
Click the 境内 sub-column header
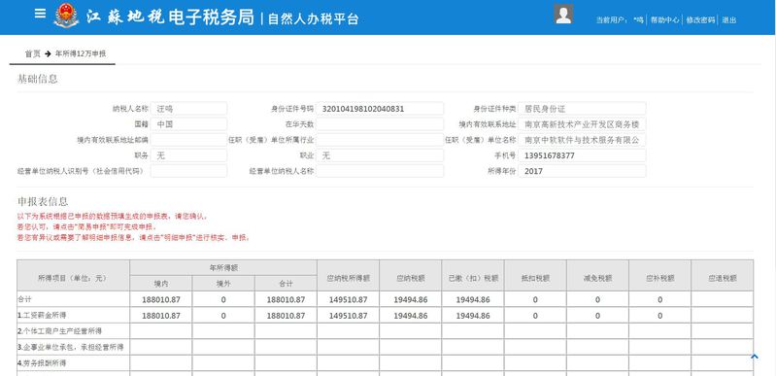[x=161, y=284]
